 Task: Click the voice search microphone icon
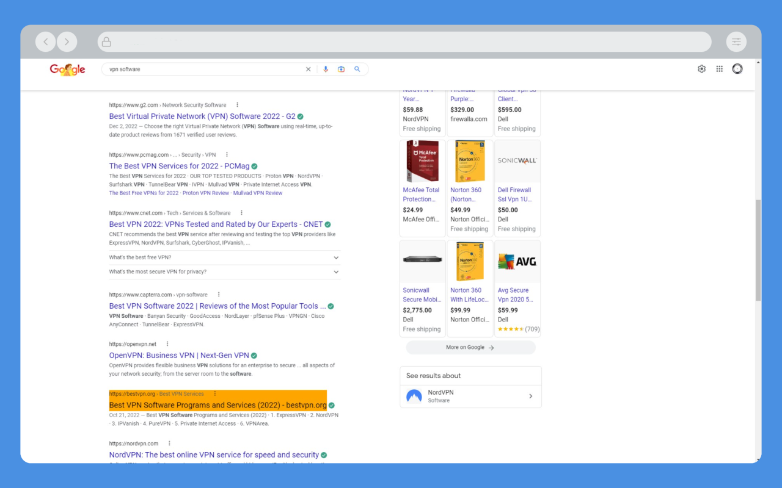pyautogui.click(x=325, y=69)
